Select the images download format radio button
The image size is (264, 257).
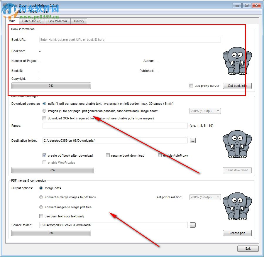click(x=44, y=111)
